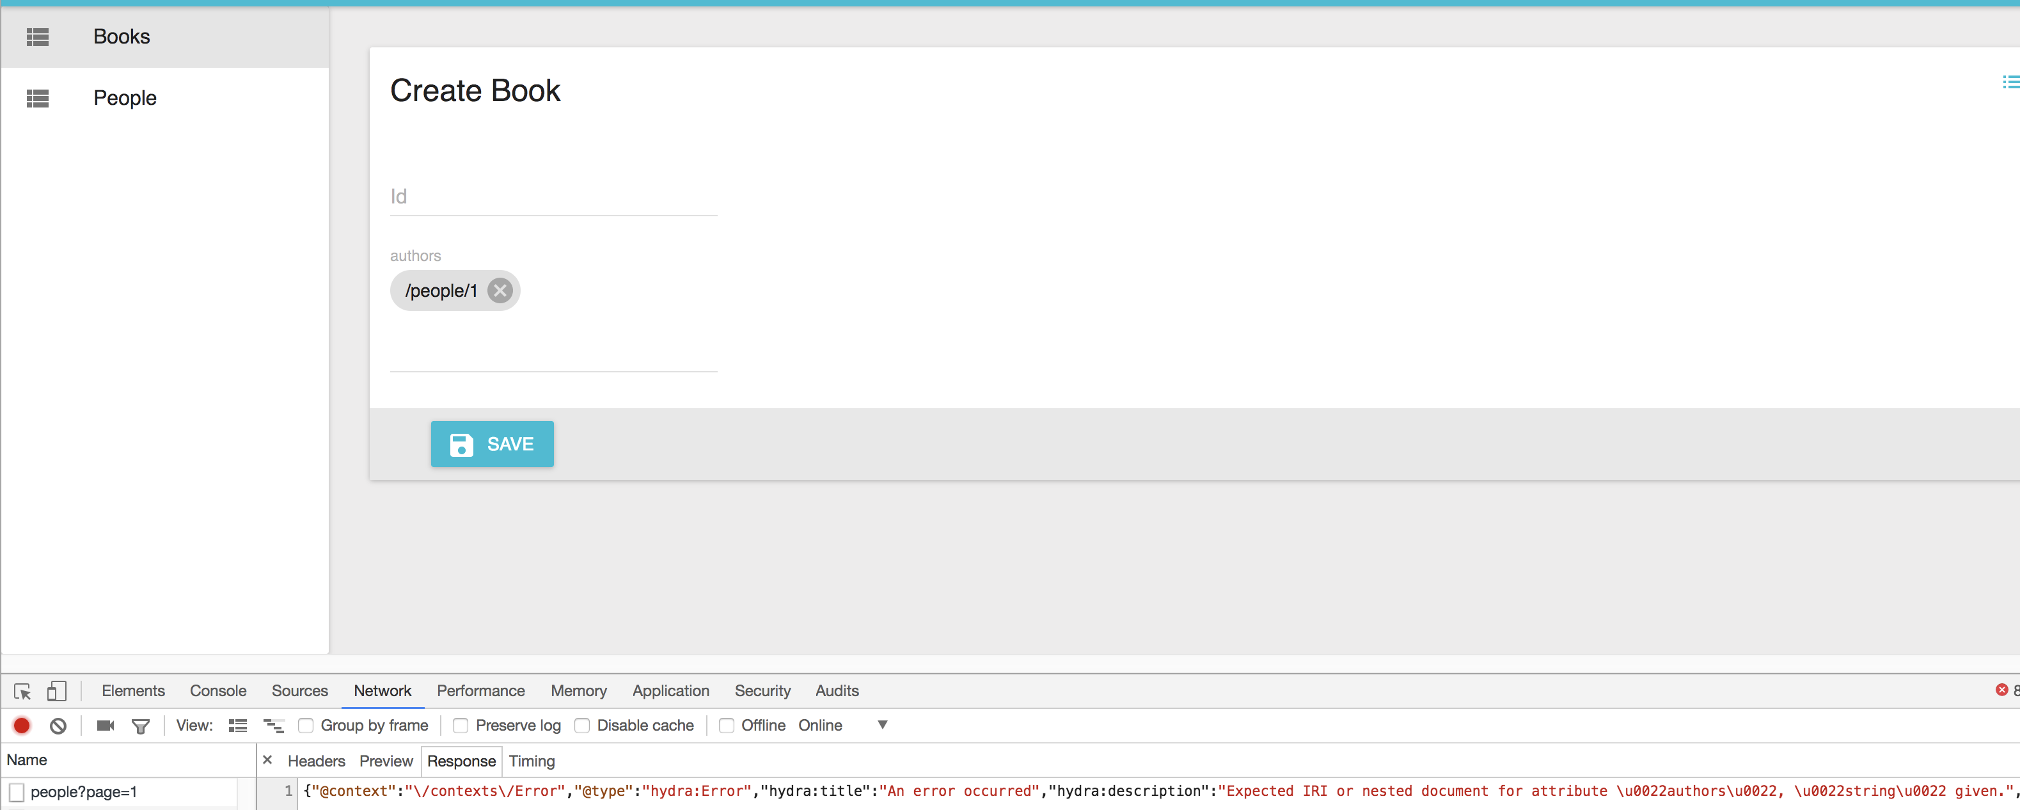
Task: Select the people?page=1 request row
Action: point(119,792)
